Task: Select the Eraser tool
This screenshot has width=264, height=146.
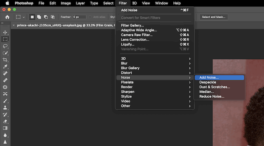Action: coord(5,121)
